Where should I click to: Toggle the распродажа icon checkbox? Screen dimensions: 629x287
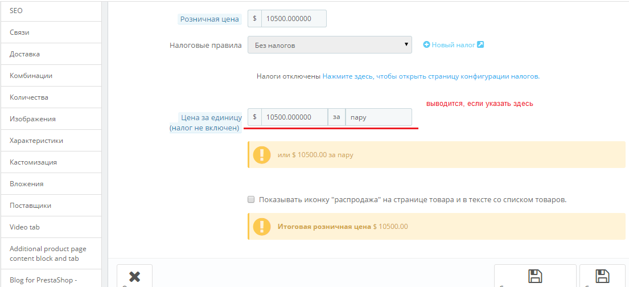pos(251,199)
